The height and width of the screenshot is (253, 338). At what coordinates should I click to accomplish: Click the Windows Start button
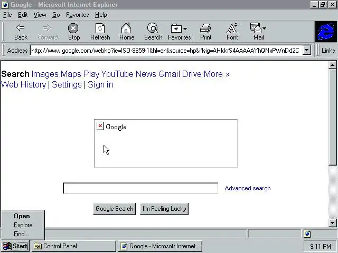[x=15, y=246]
